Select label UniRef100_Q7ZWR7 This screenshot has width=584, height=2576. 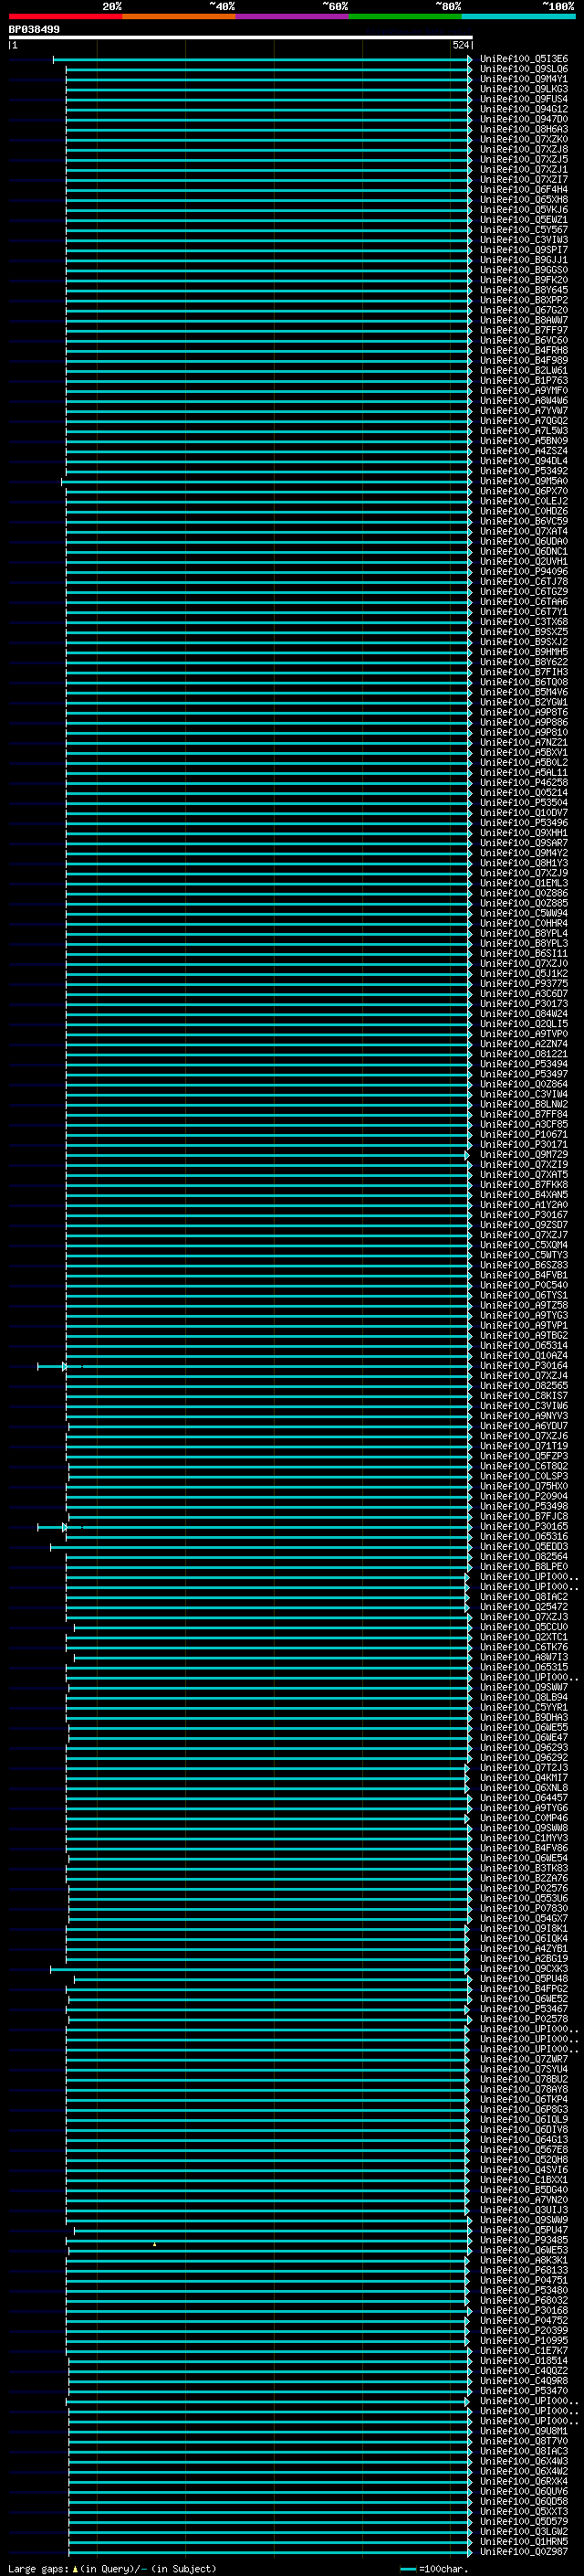click(524, 2059)
